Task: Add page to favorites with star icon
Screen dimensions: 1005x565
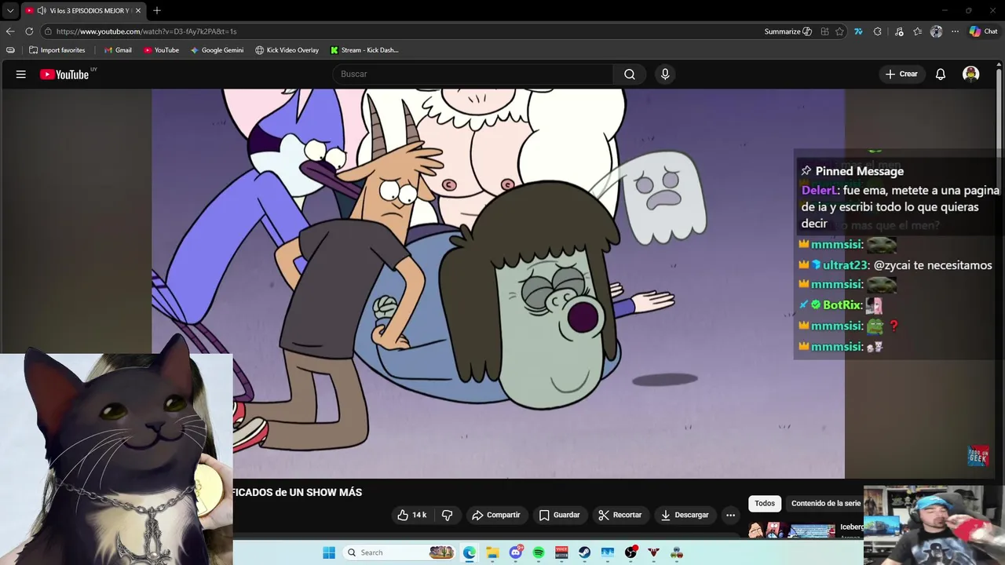Action: tap(839, 31)
